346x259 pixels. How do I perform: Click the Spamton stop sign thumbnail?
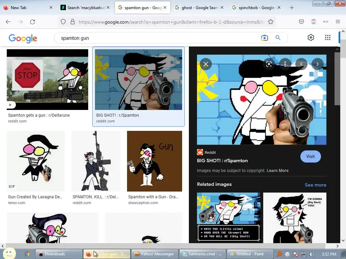point(47,80)
